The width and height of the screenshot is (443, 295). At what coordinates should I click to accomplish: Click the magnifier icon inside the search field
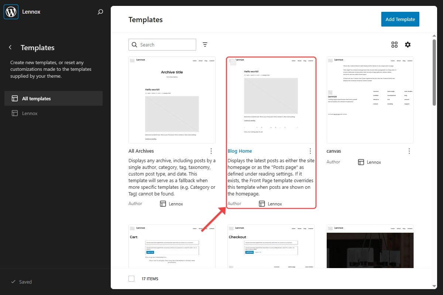pyautogui.click(x=134, y=45)
